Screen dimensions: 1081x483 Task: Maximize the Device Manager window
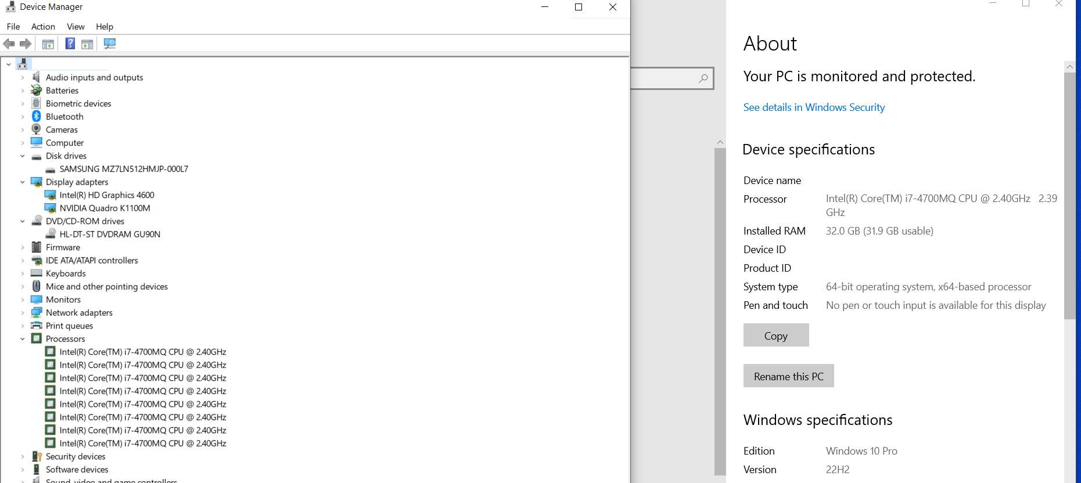[x=579, y=7]
